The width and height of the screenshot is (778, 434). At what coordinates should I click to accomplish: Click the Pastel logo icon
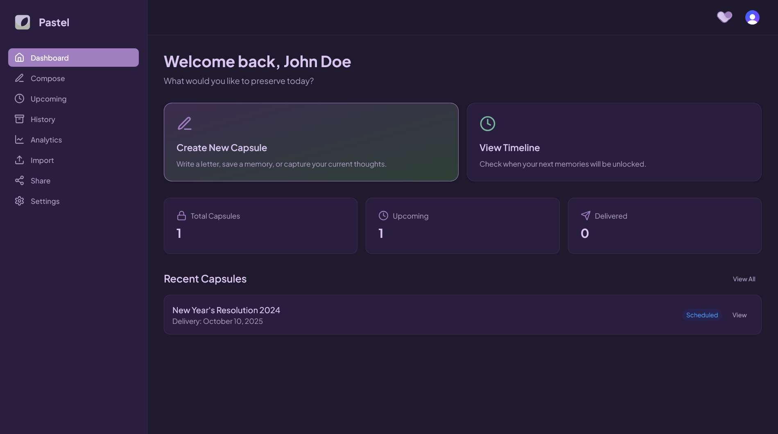tap(23, 22)
